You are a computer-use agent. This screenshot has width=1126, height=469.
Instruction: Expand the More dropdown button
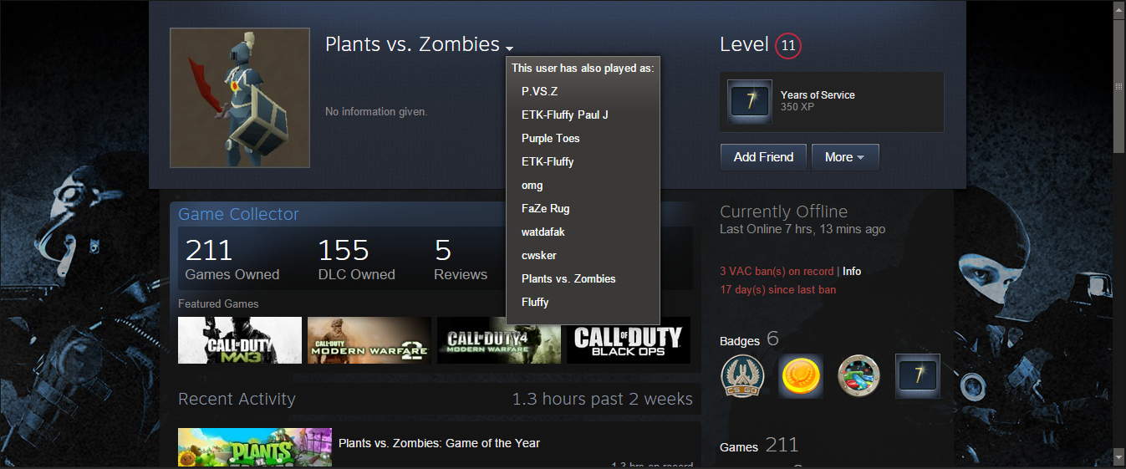point(845,157)
